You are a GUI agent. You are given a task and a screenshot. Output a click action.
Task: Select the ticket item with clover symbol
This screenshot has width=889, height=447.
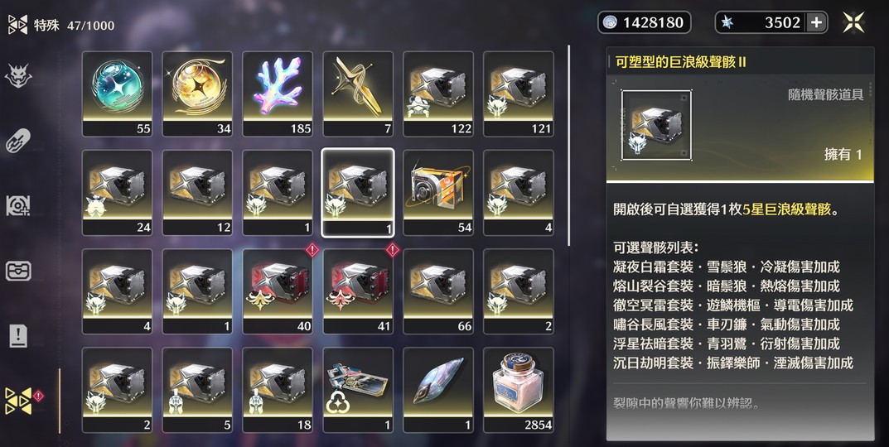[358, 390]
